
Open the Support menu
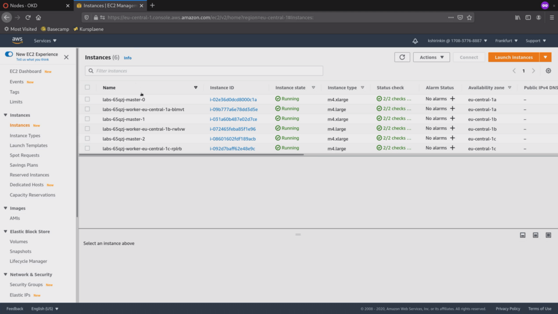pos(535,41)
